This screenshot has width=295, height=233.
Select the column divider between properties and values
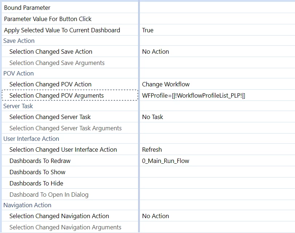[x=139, y=116]
